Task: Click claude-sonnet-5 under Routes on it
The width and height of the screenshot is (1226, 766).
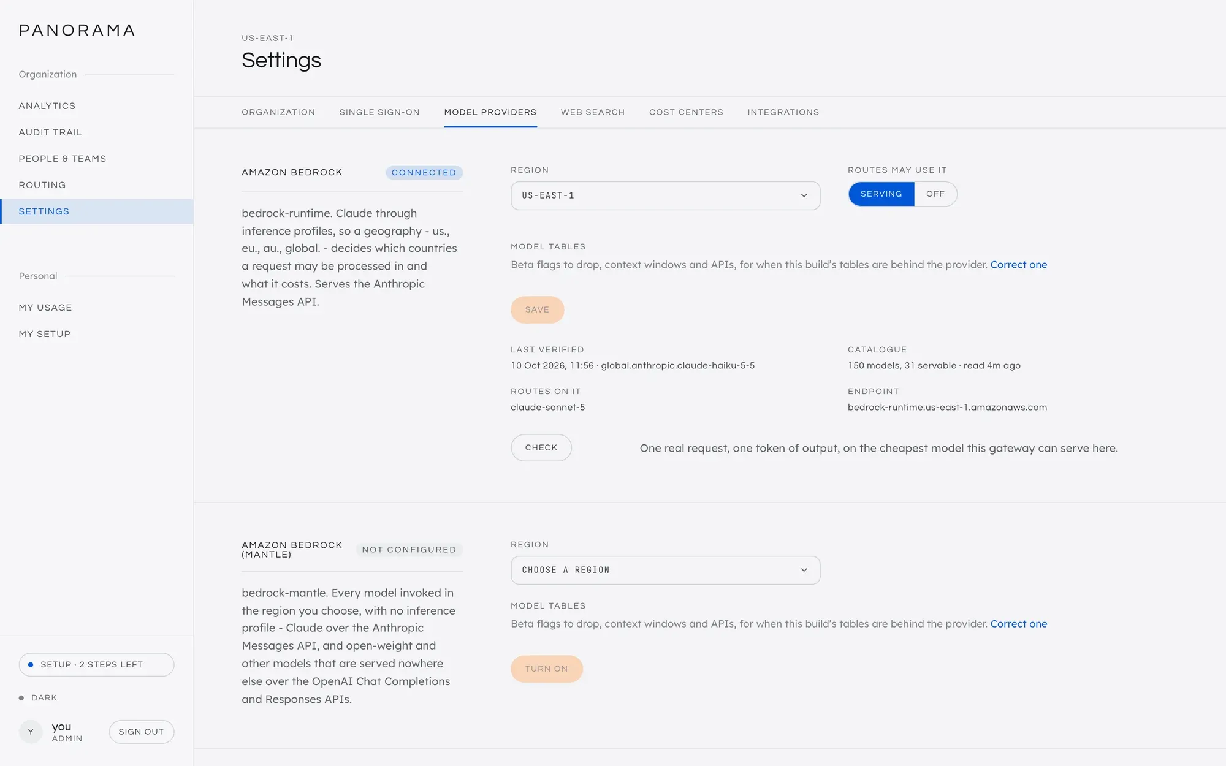Action: coord(547,407)
